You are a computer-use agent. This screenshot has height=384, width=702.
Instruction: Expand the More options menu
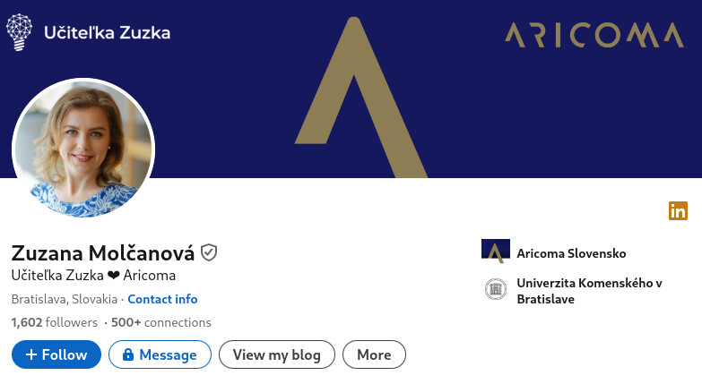click(x=374, y=354)
